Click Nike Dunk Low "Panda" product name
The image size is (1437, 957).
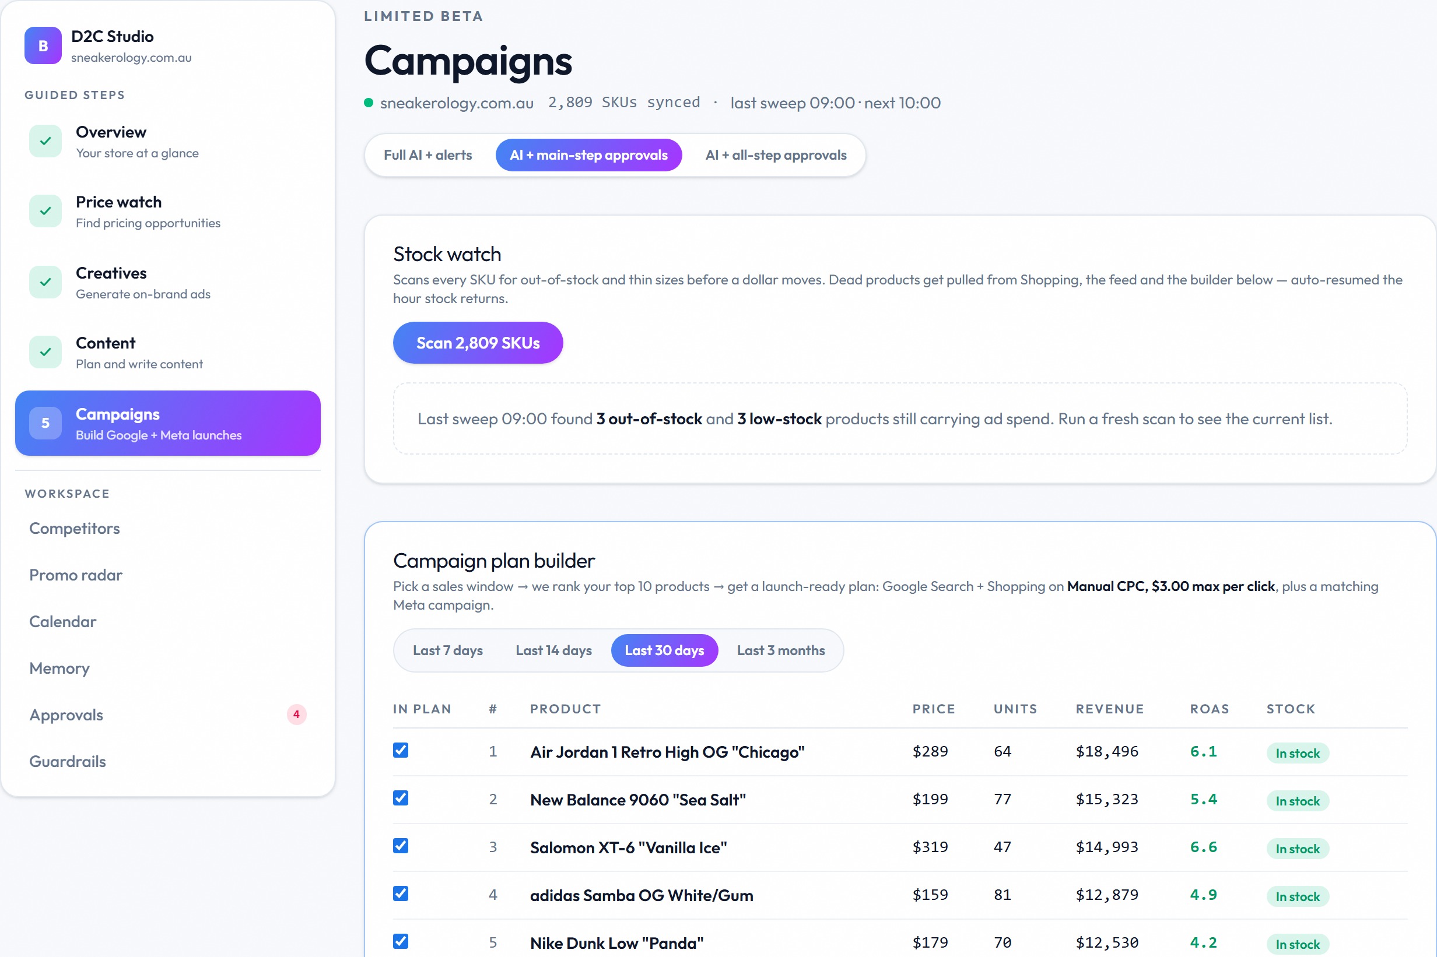pyautogui.click(x=617, y=943)
